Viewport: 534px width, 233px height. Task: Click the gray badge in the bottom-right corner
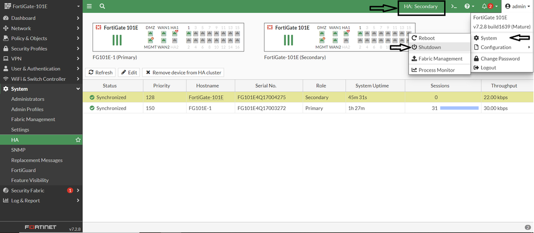coord(528,227)
